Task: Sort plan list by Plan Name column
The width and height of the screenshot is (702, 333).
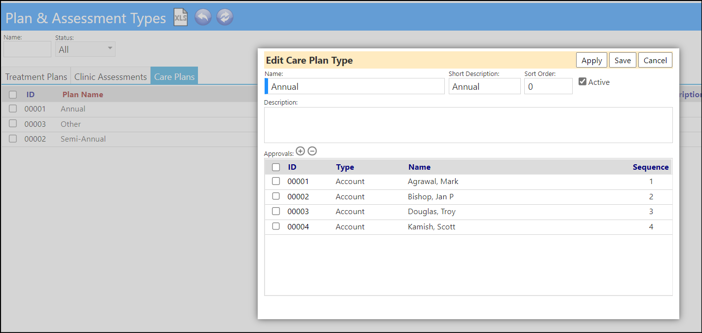Action: 83,95
